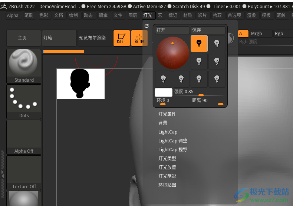Screen dimensions: 293x206
Task: Enable the second light bulb in top row
Action: [217, 44]
